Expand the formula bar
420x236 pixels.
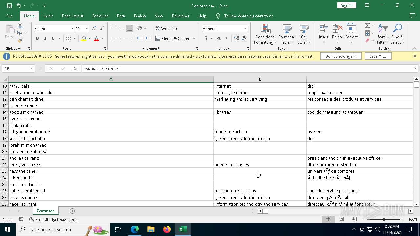415,69
